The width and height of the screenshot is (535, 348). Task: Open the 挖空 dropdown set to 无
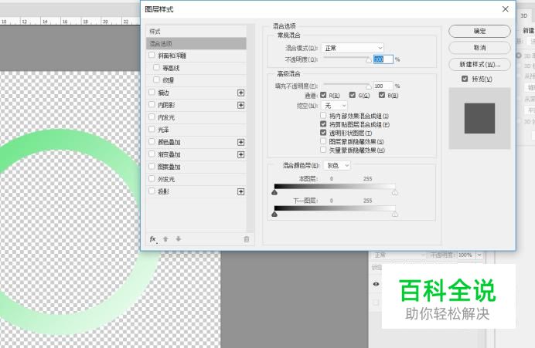click(x=334, y=106)
